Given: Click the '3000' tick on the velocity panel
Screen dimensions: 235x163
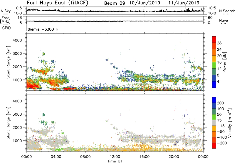Looking at the screenshot, I should pyautogui.click(x=17, y=114).
